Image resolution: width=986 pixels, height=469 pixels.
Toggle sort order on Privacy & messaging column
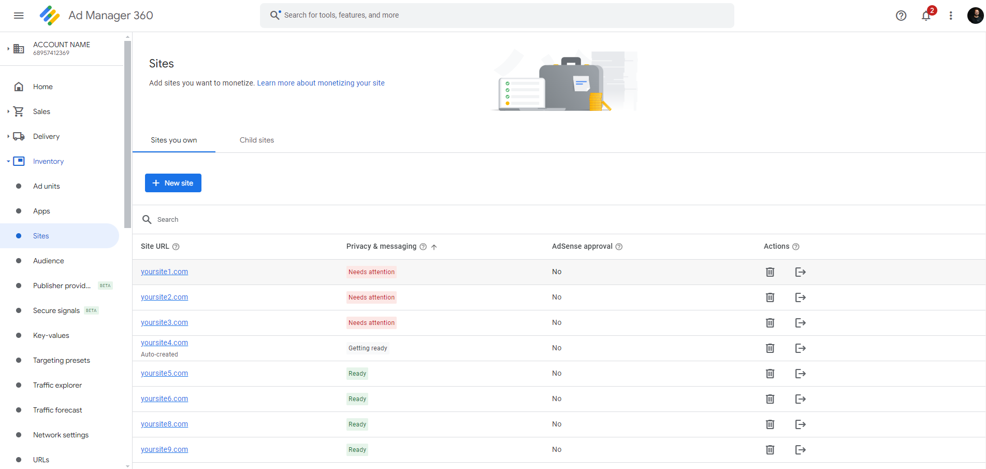click(435, 247)
